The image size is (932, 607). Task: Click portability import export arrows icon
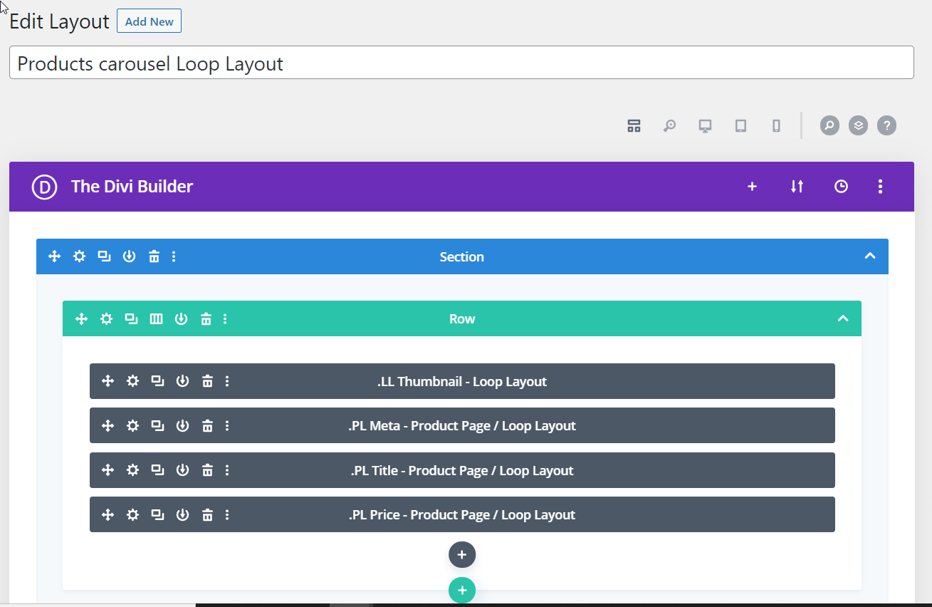[797, 187]
